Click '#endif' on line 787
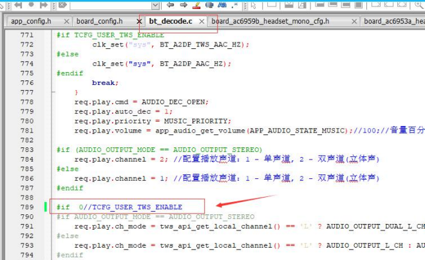This screenshot has width=425, height=260. click(x=70, y=188)
